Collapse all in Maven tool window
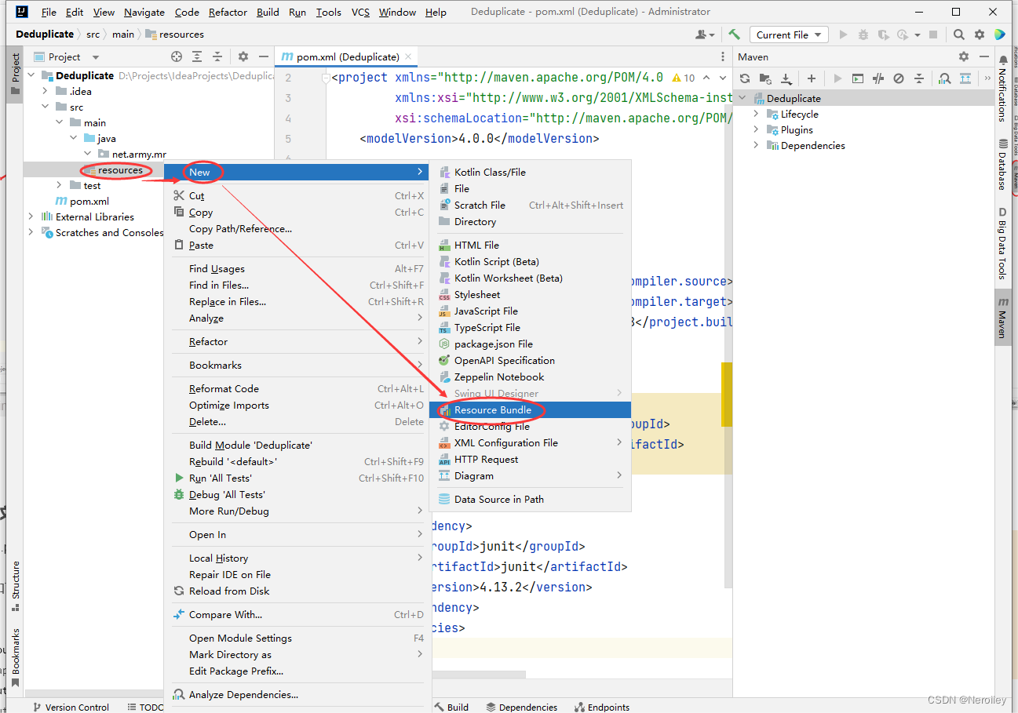Viewport: 1018px width, 713px height. (919, 78)
